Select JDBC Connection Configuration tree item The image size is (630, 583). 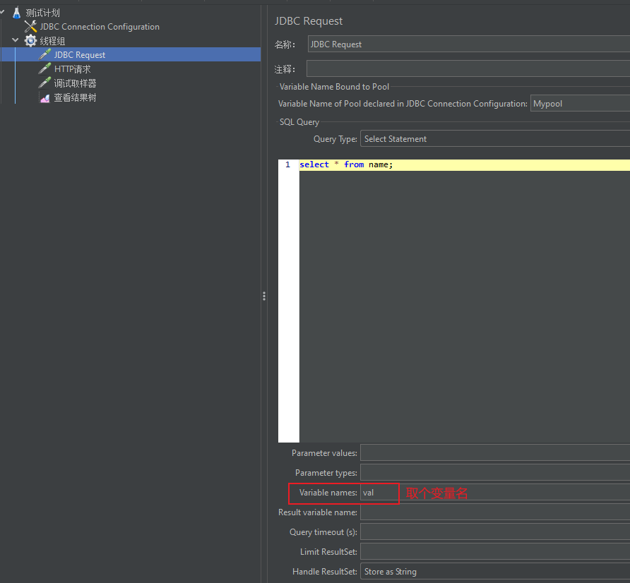coord(100,27)
